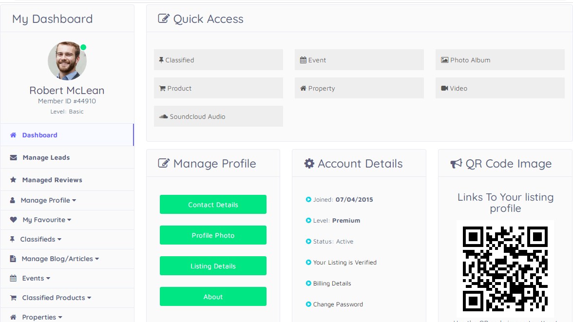
Task: Click the heart icon beside My Favourite
Action: [14, 220]
